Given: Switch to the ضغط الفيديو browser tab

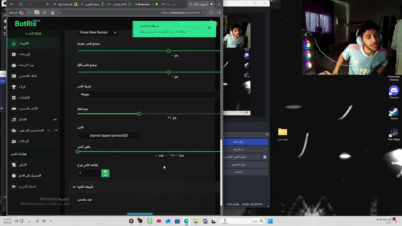Looking at the screenshot, I should point(93,4).
